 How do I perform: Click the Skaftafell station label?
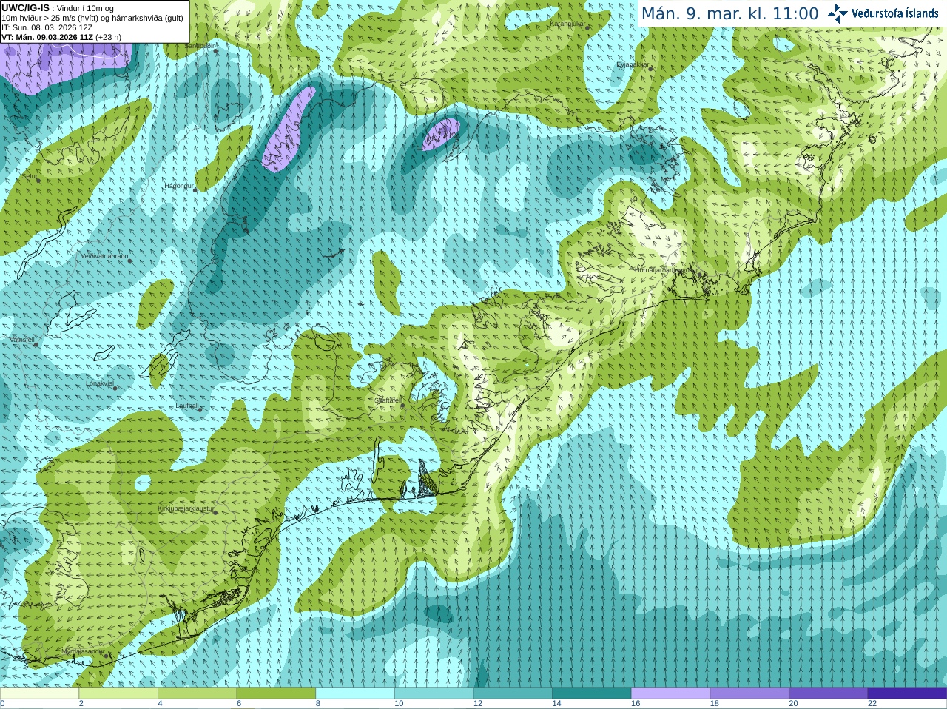pyautogui.click(x=388, y=400)
